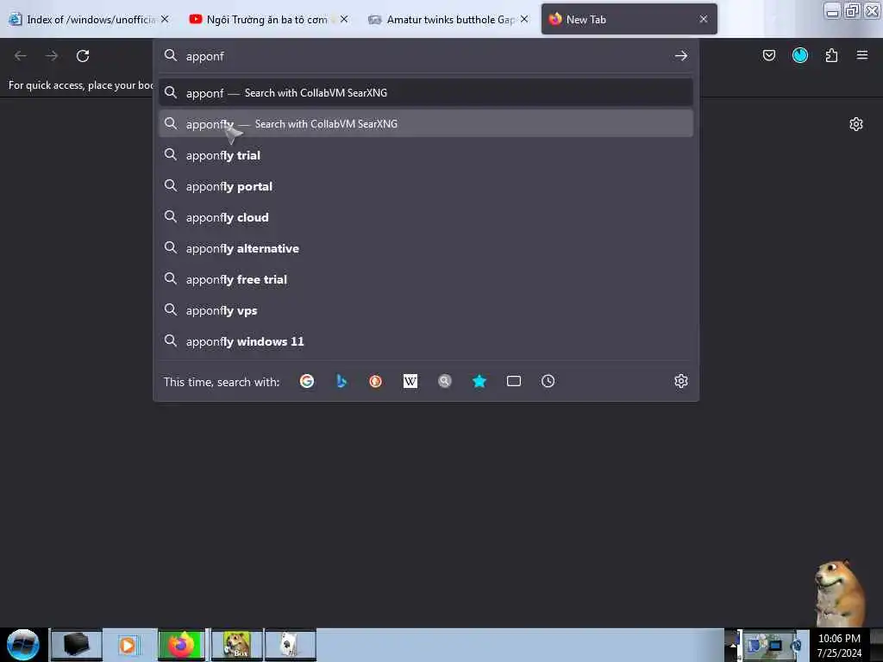Open the black box taskbar app

77,645
